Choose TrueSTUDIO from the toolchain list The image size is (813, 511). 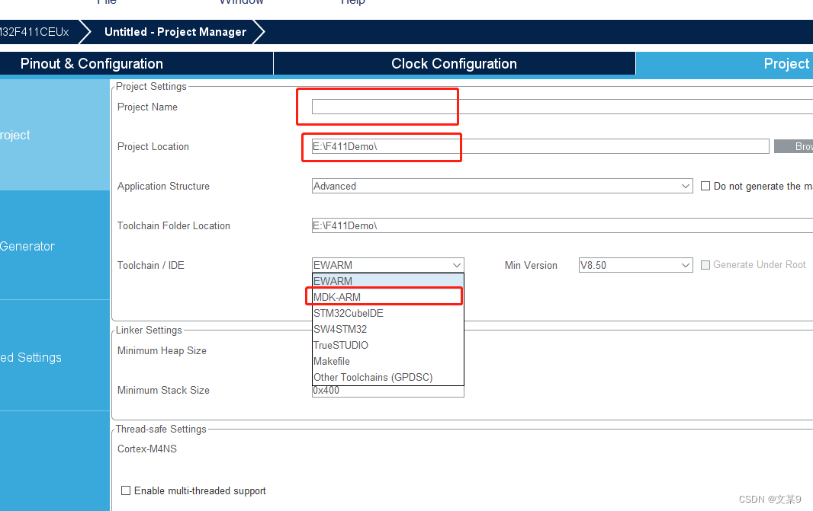click(x=388, y=345)
